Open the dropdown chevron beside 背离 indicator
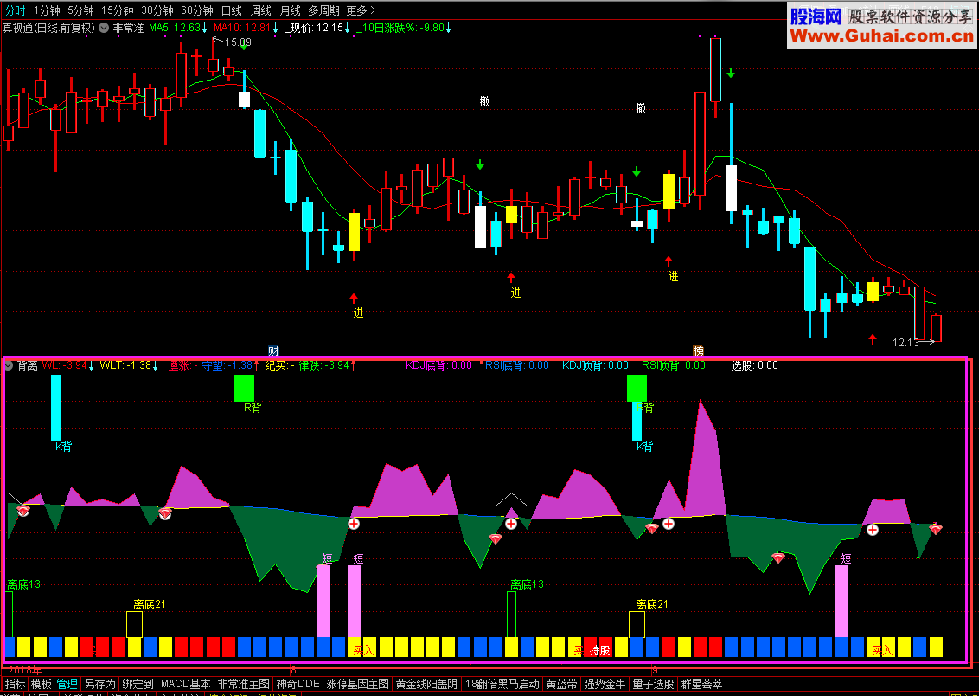The width and height of the screenshot is (979, 696). [x=9, y=365]
